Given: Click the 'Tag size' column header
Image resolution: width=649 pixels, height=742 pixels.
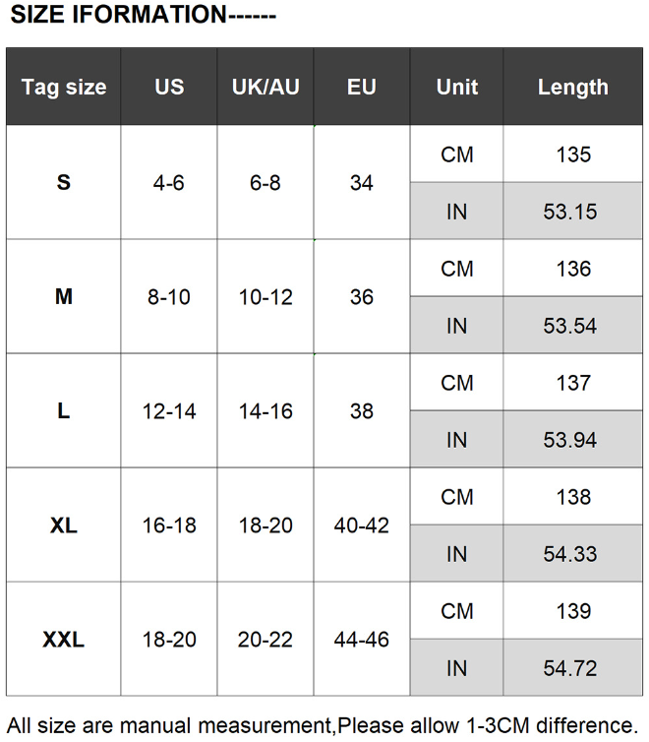Looking at the screenshot, I should (x=64, y=87).
